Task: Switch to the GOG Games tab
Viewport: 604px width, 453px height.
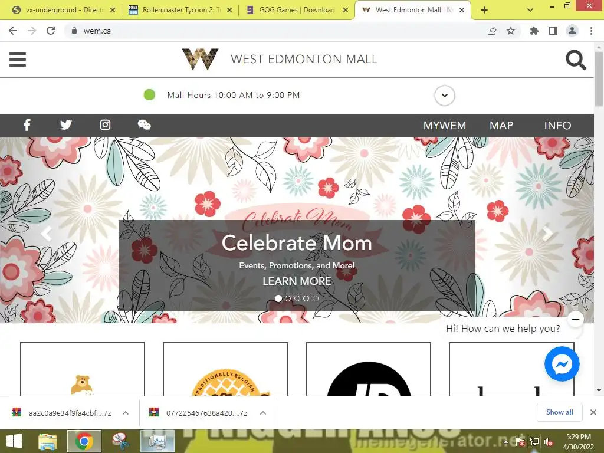Action: tap(296, 10)
